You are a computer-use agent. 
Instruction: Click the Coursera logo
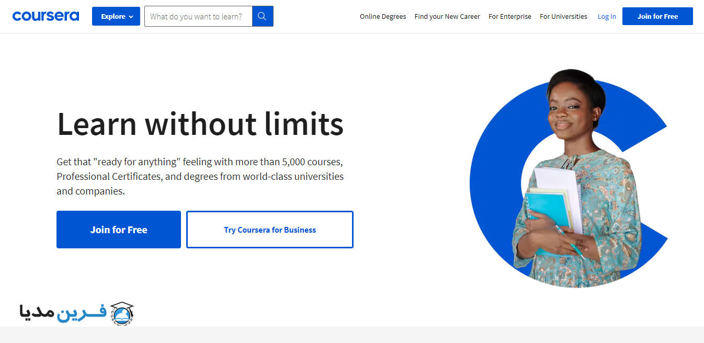coord(46,16)
